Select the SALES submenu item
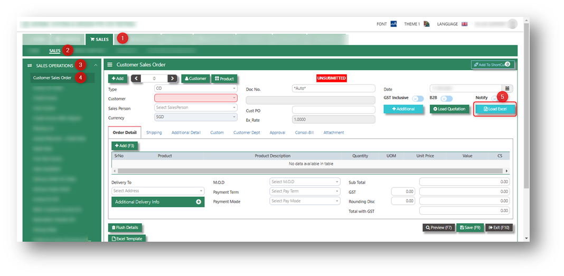 (x=55, y=51)
